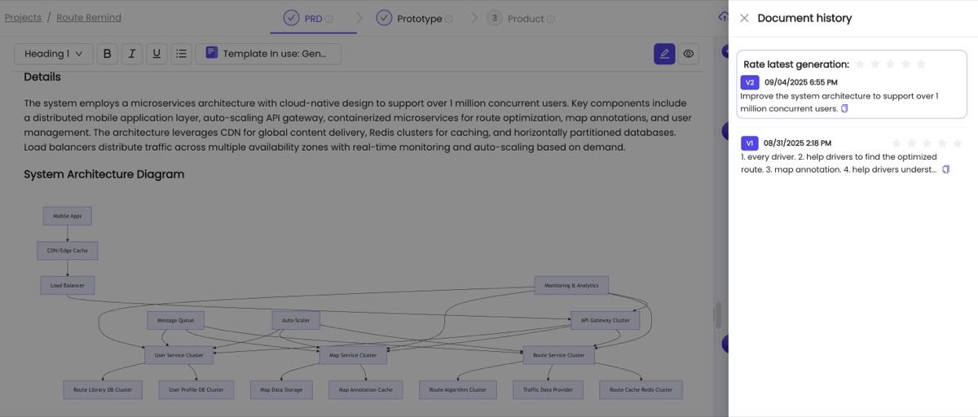Rate latest generation five stars
Image resolution: width=978 pixels, height=417 pixels.
pyautogui.click(x=921, y=64)
